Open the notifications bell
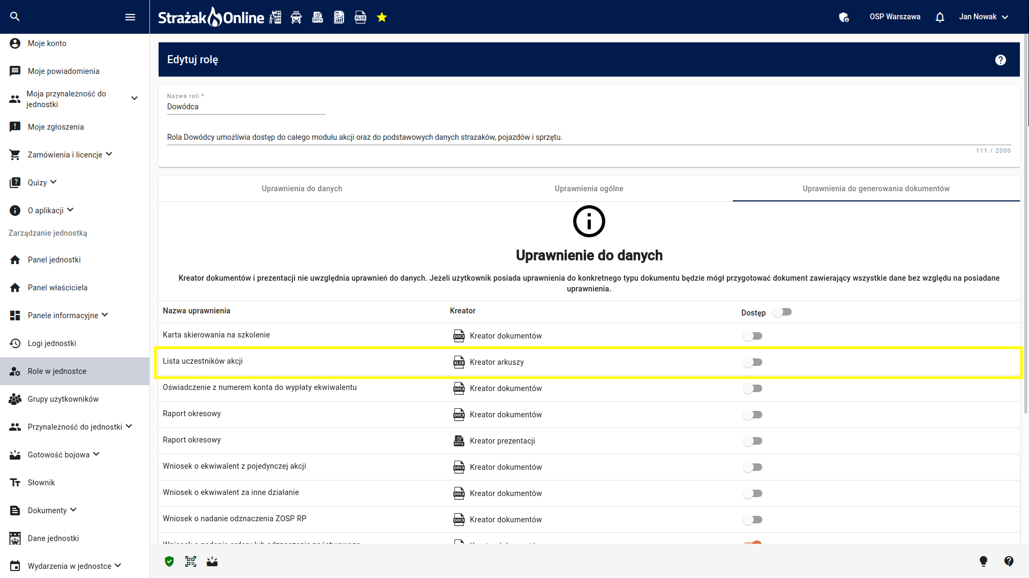 coord(940,17)
